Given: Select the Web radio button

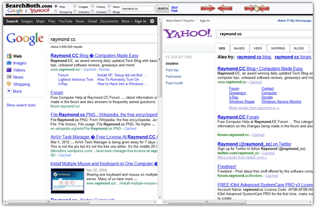Looking at the screenshot, I should click(56, 6).
